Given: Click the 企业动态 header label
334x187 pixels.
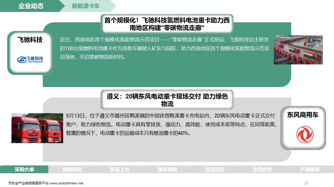Looking at the screenshot, I should 31,6.
